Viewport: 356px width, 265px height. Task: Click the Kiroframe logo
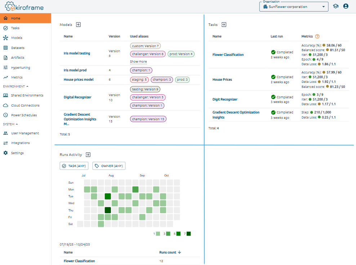[x=25, y=6]
